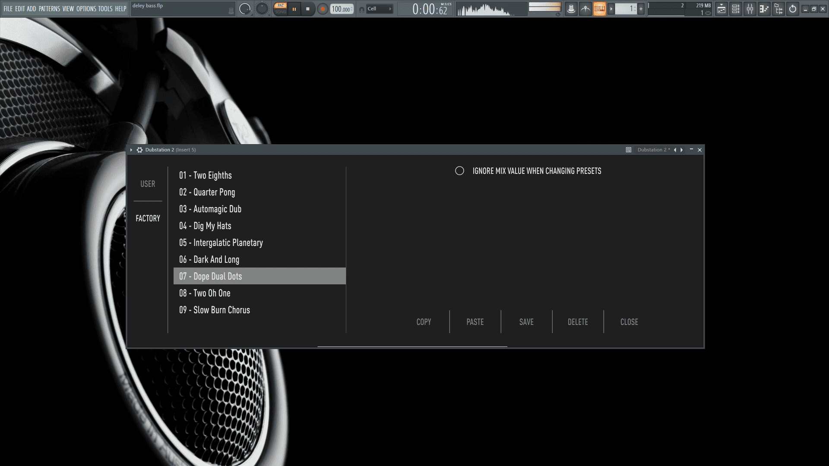Select preset 04 - Dig My Hats

(x=259, y=226)
